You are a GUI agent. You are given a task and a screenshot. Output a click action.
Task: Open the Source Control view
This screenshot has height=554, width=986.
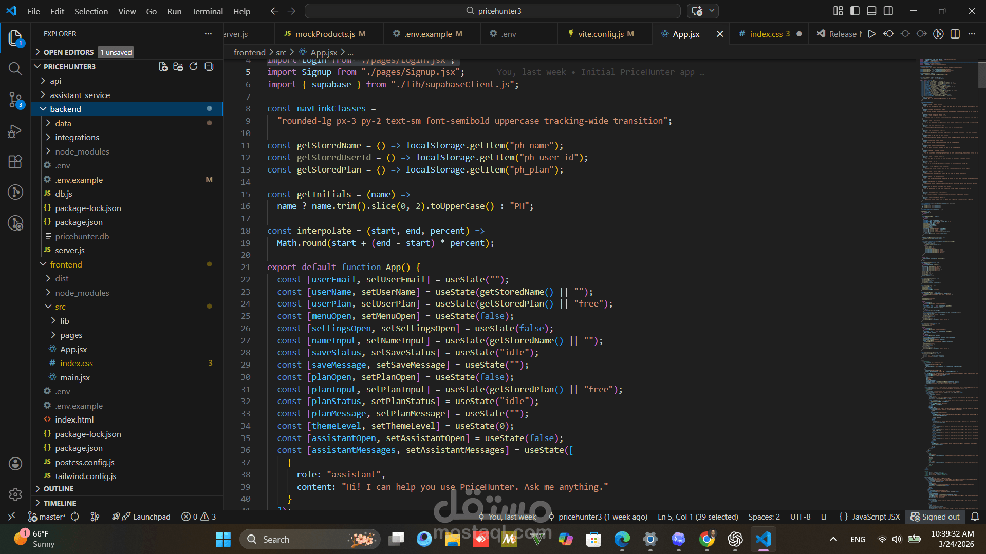15,100
